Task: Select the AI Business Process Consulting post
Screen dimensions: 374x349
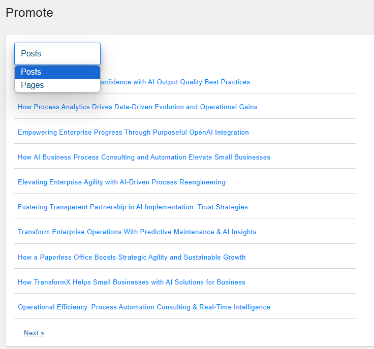Action: tap(144, 157)
